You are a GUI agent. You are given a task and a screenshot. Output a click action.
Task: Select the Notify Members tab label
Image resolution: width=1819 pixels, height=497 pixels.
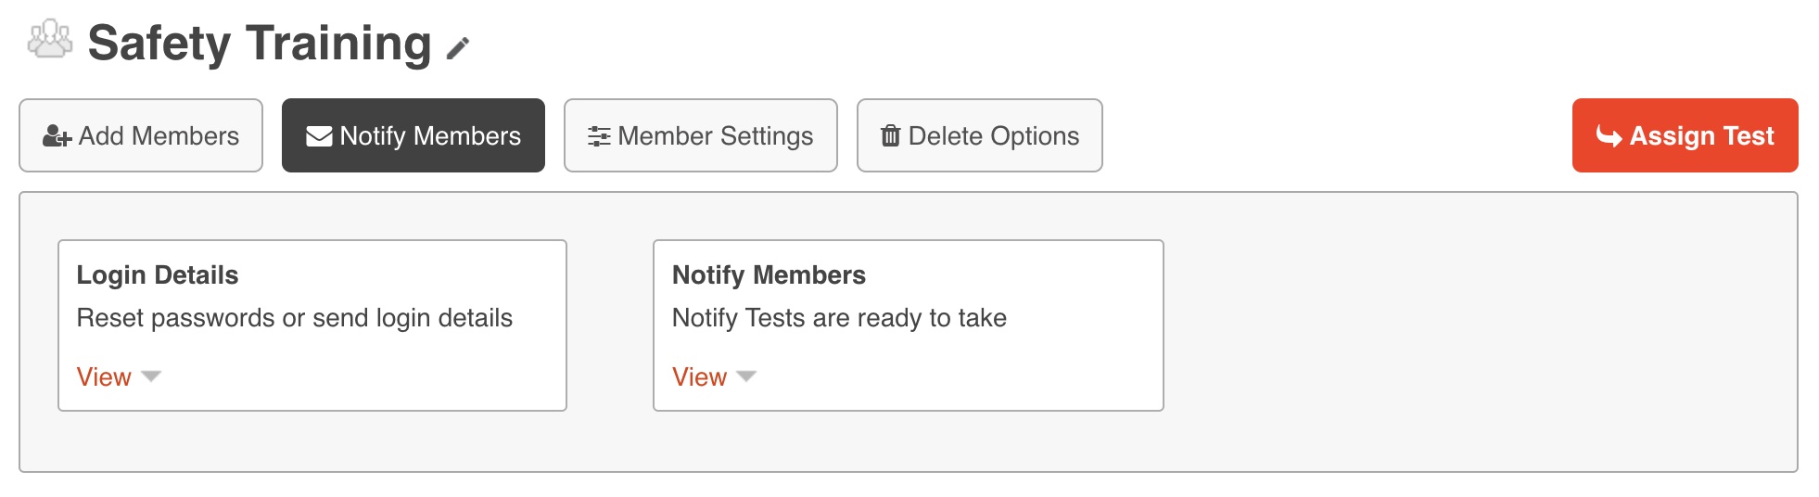point(430,136)
